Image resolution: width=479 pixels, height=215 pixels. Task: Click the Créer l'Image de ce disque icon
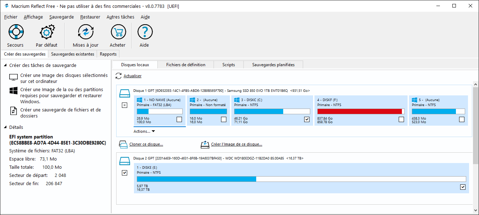205,145
